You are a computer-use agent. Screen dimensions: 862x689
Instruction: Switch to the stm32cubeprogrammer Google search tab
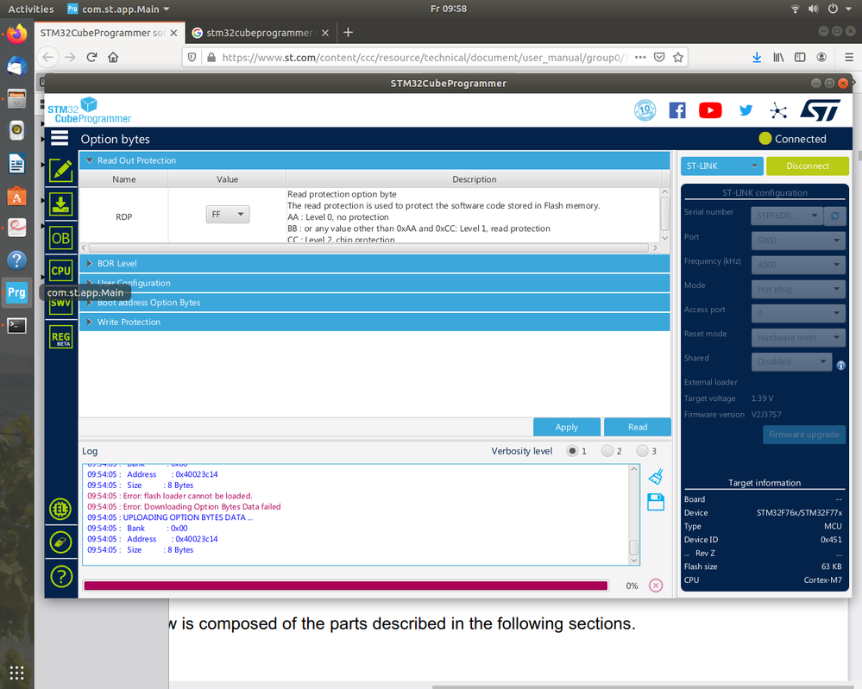[x=260, y=33]
